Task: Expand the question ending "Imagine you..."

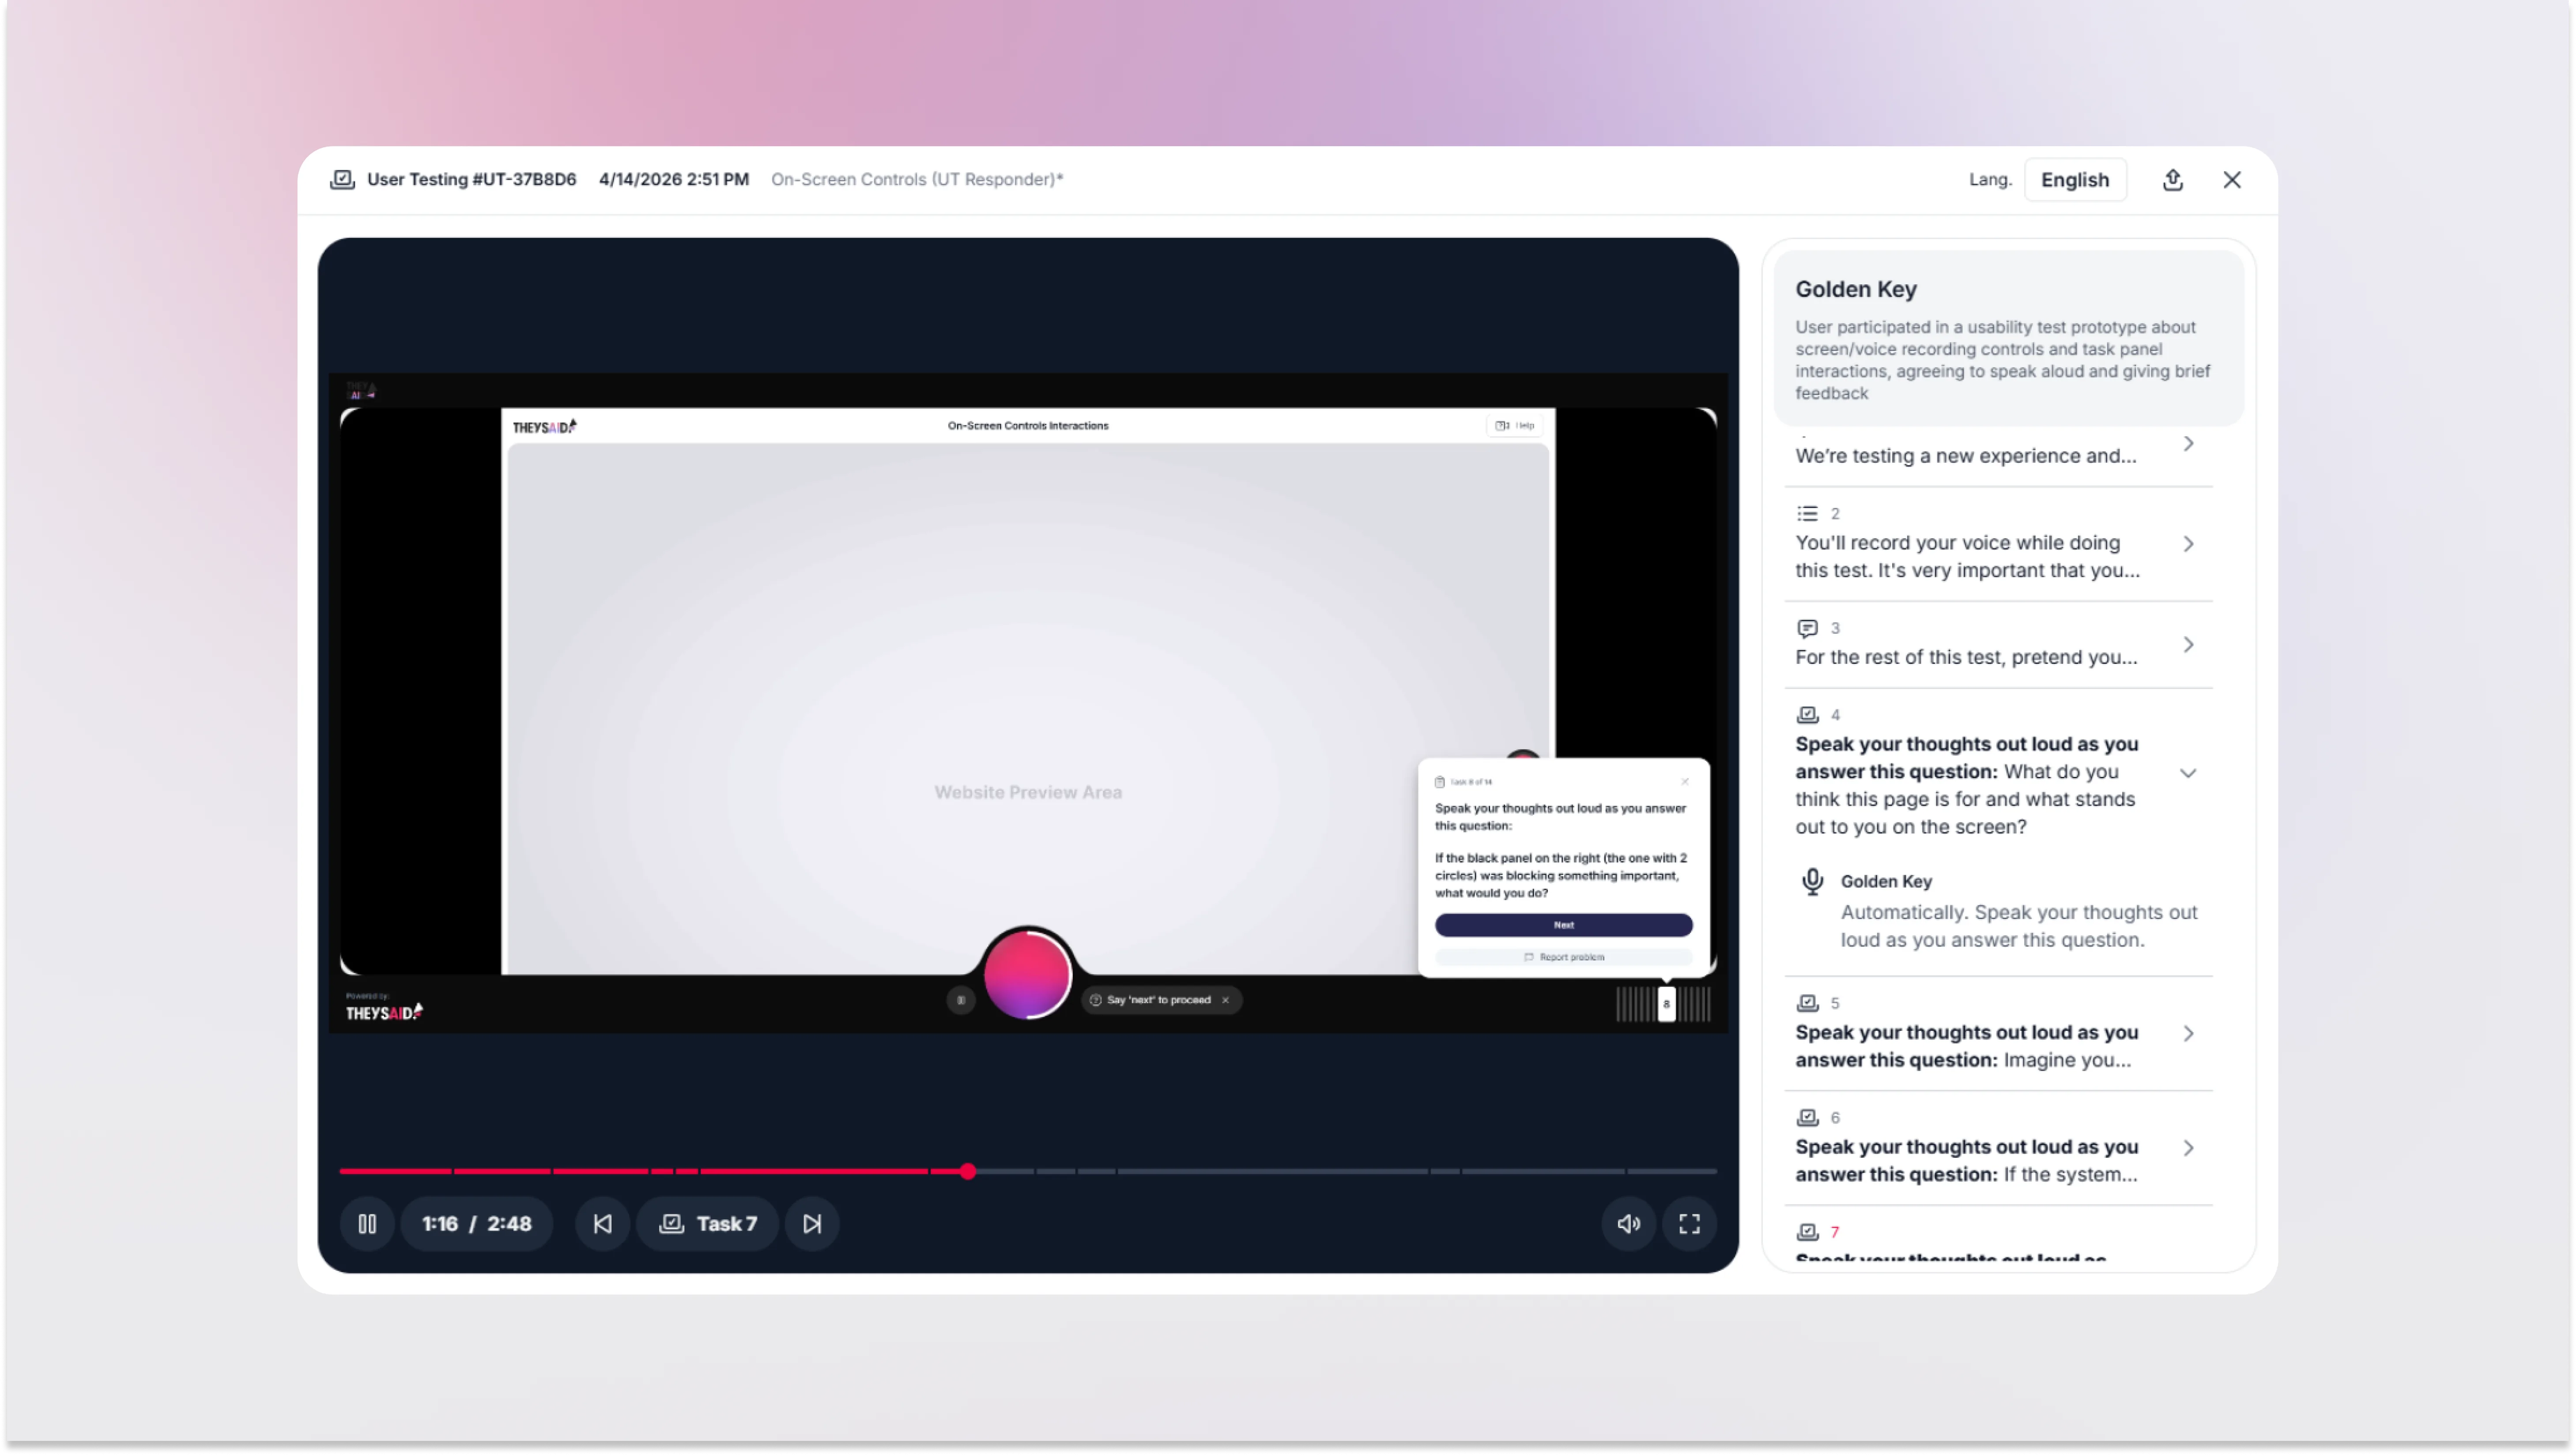Action: click(x=2188, y=1034)
